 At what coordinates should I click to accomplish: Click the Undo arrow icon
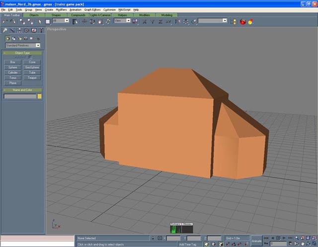[5, 21]
